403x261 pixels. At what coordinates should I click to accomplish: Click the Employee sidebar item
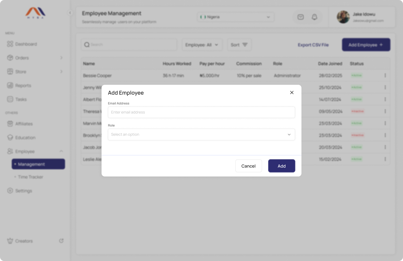click(x=25, y=151)
